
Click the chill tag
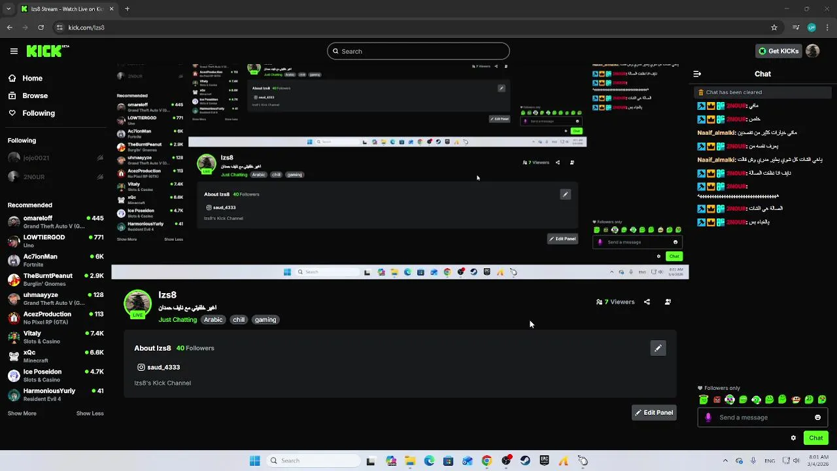click(x=239, y=320)
